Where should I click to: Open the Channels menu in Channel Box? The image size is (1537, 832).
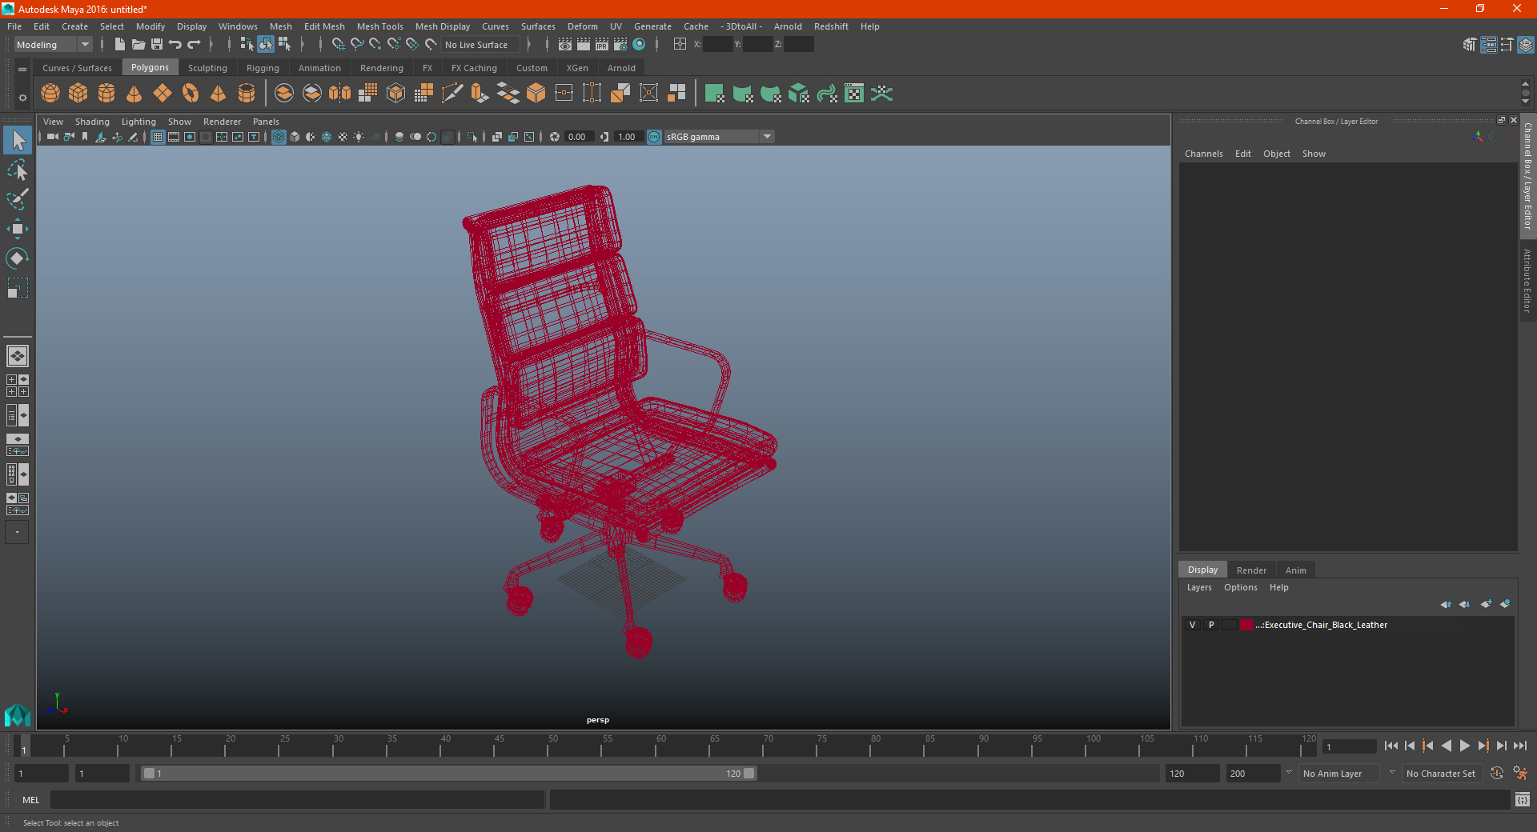pyautogui.click(x=1203, y=154)
